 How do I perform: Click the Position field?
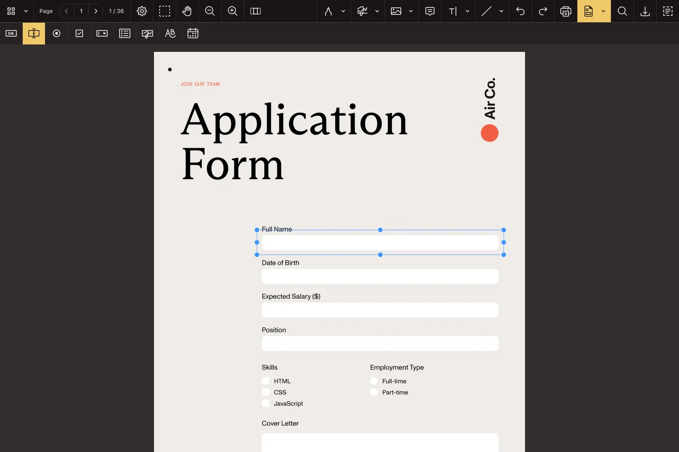(x=380, y=344)
